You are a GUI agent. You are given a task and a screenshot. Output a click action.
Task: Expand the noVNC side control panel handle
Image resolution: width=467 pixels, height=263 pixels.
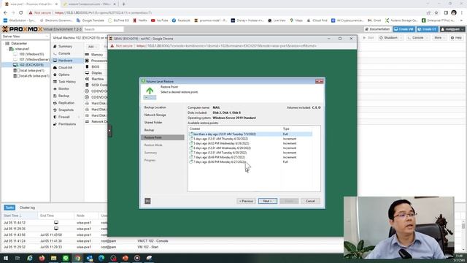109,131
